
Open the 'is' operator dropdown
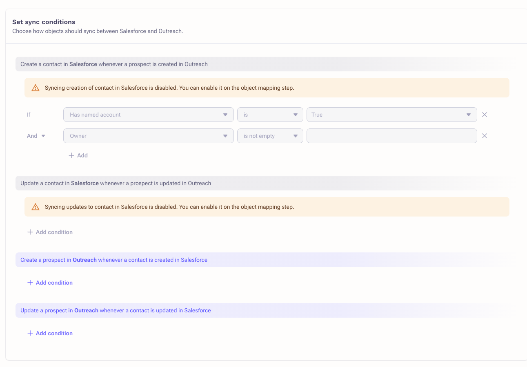(270, 115)
